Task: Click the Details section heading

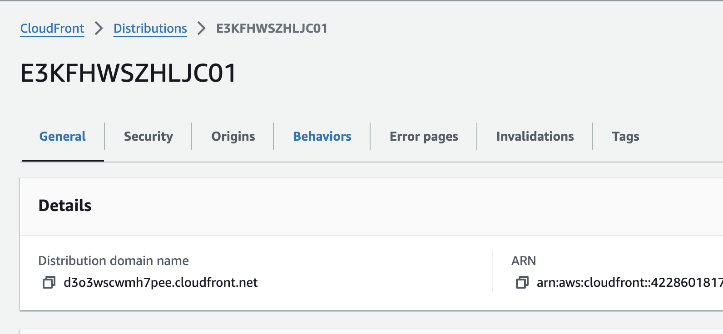Action: pyautogui.click(x=65, y=206)
